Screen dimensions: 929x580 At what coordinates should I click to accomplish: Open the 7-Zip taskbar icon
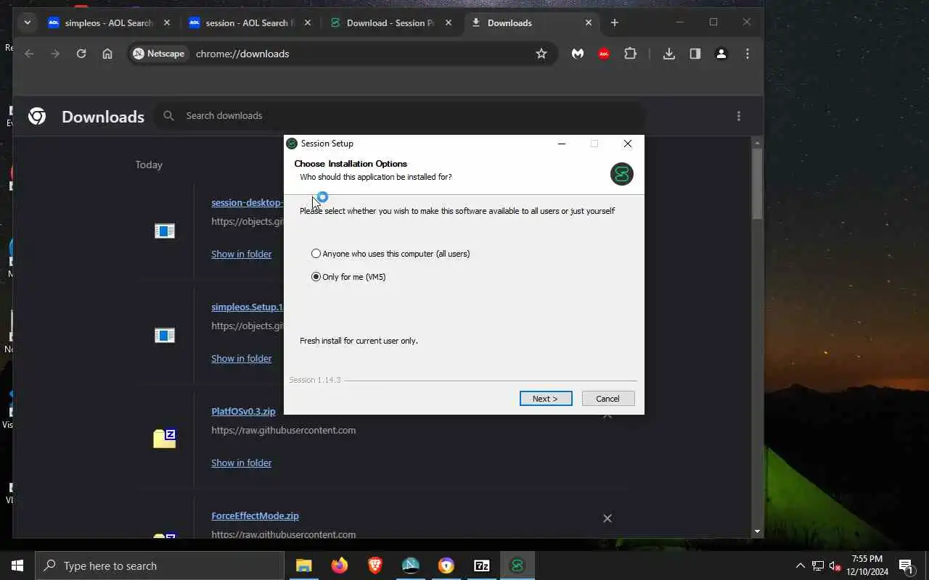(x=482, y=565)
